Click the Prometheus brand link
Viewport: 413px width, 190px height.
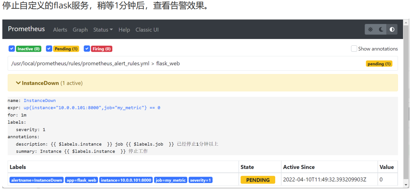coord(26,29)
